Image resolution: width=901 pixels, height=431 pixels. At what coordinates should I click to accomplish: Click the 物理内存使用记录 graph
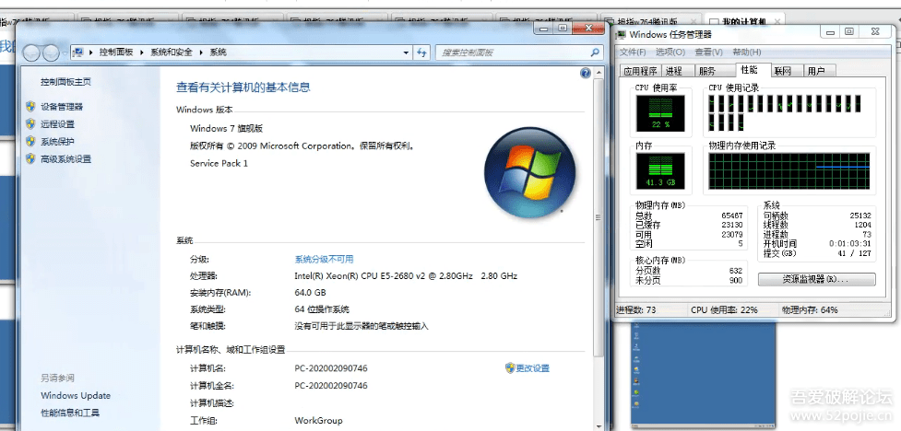pyautogui.click(x=788, y=171)
